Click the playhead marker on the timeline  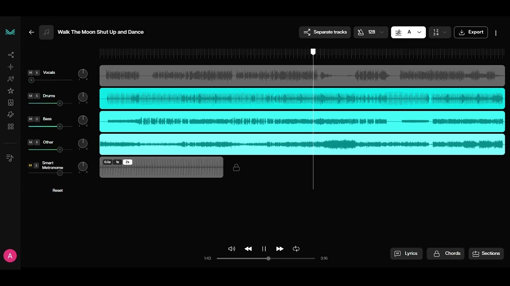(313, 52)
